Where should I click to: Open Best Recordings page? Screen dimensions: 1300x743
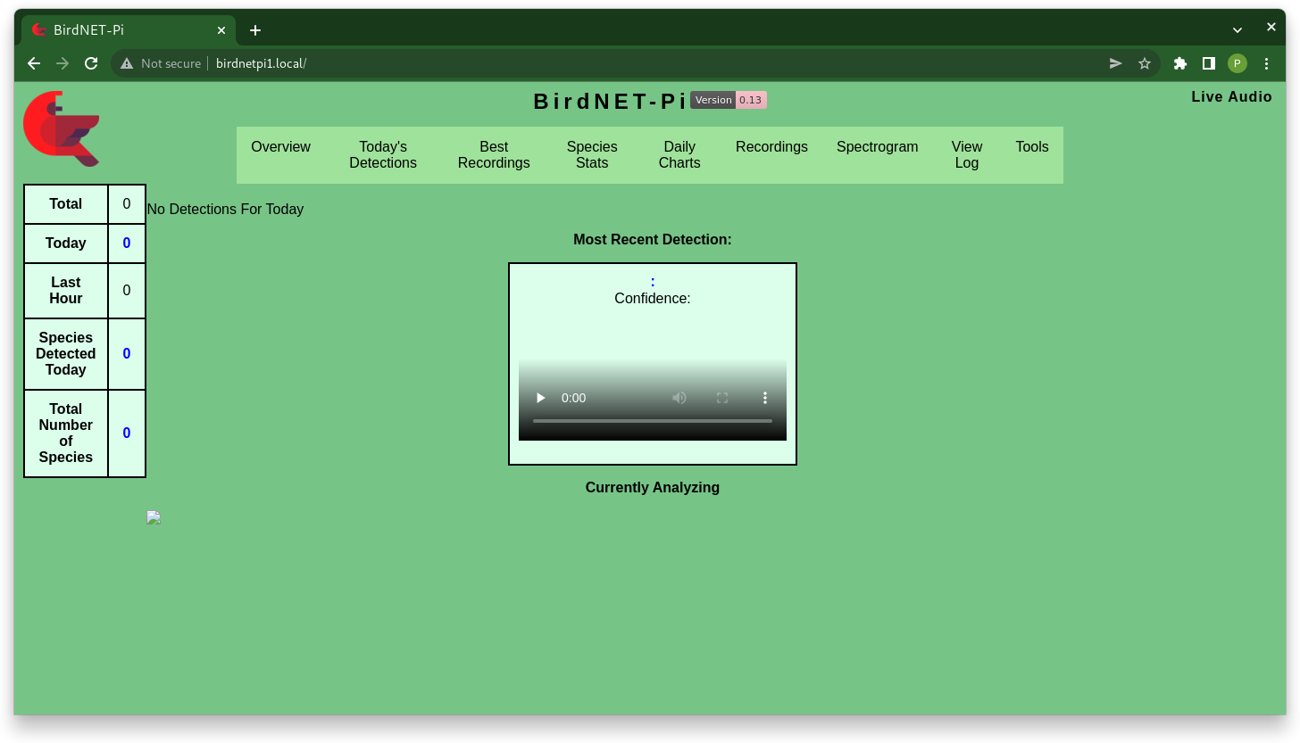[x=494, y=155]
